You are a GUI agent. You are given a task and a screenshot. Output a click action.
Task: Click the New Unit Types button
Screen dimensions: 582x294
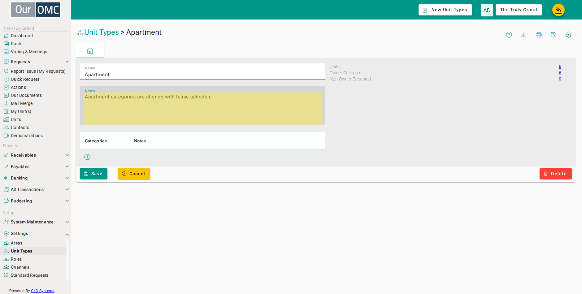(x=445, y=10)
